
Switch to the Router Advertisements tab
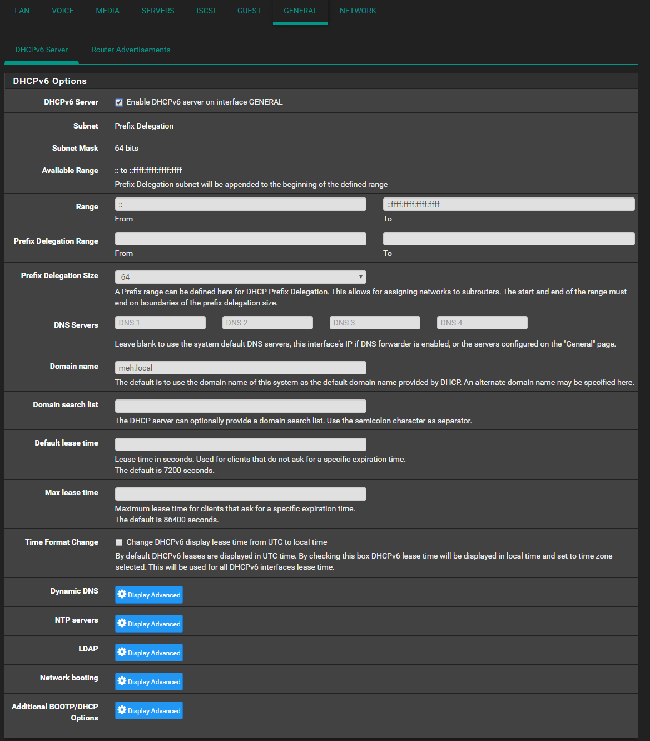(x=131, y=50)
